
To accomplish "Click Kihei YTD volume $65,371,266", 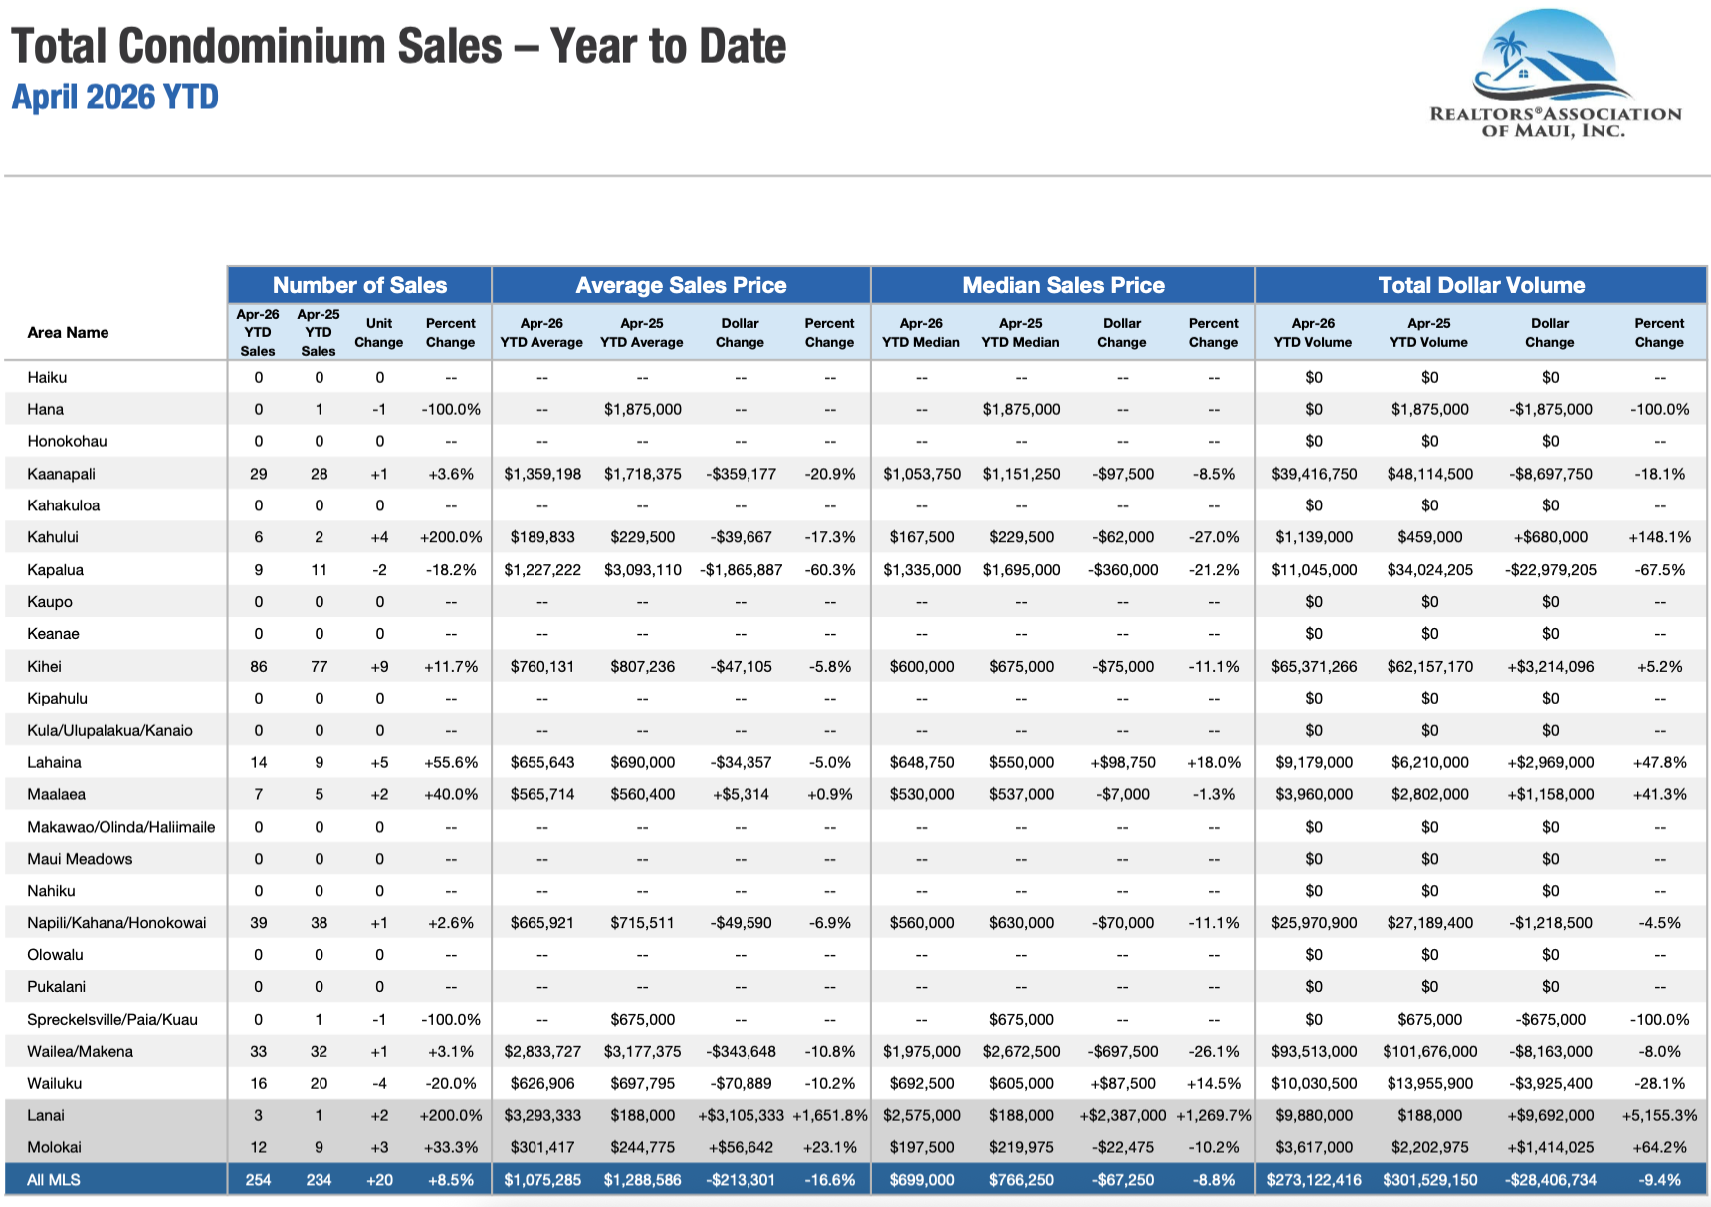I will (1314, 667).
